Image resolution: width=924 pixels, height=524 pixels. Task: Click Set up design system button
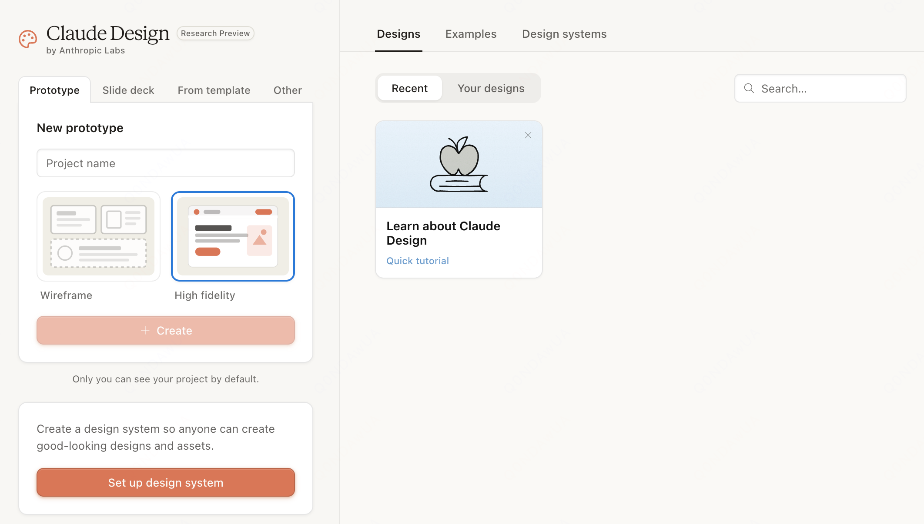pos(166,483)
